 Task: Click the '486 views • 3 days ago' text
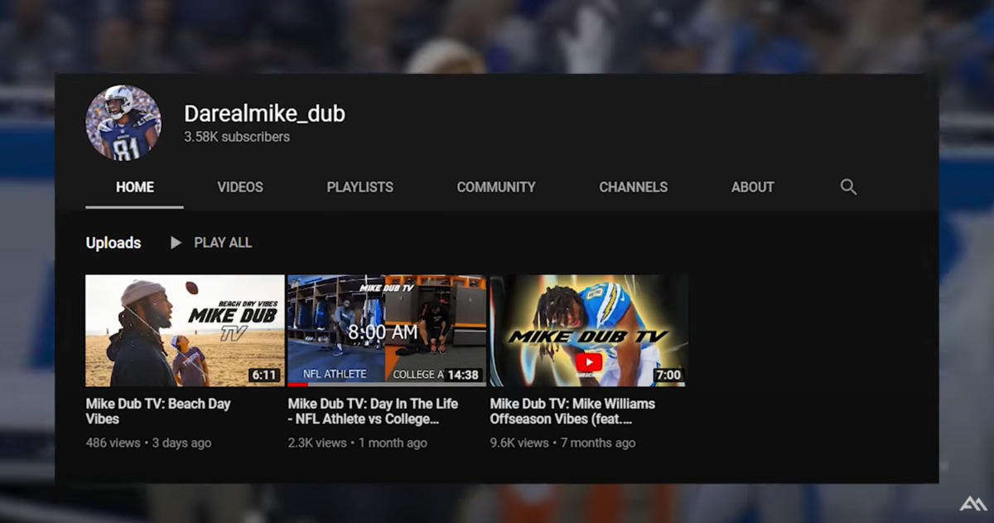click(x=148, y=443)
